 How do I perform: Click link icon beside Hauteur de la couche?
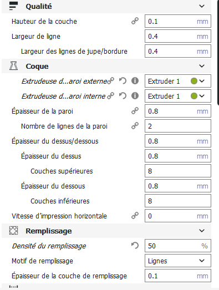tap(135, 21)
